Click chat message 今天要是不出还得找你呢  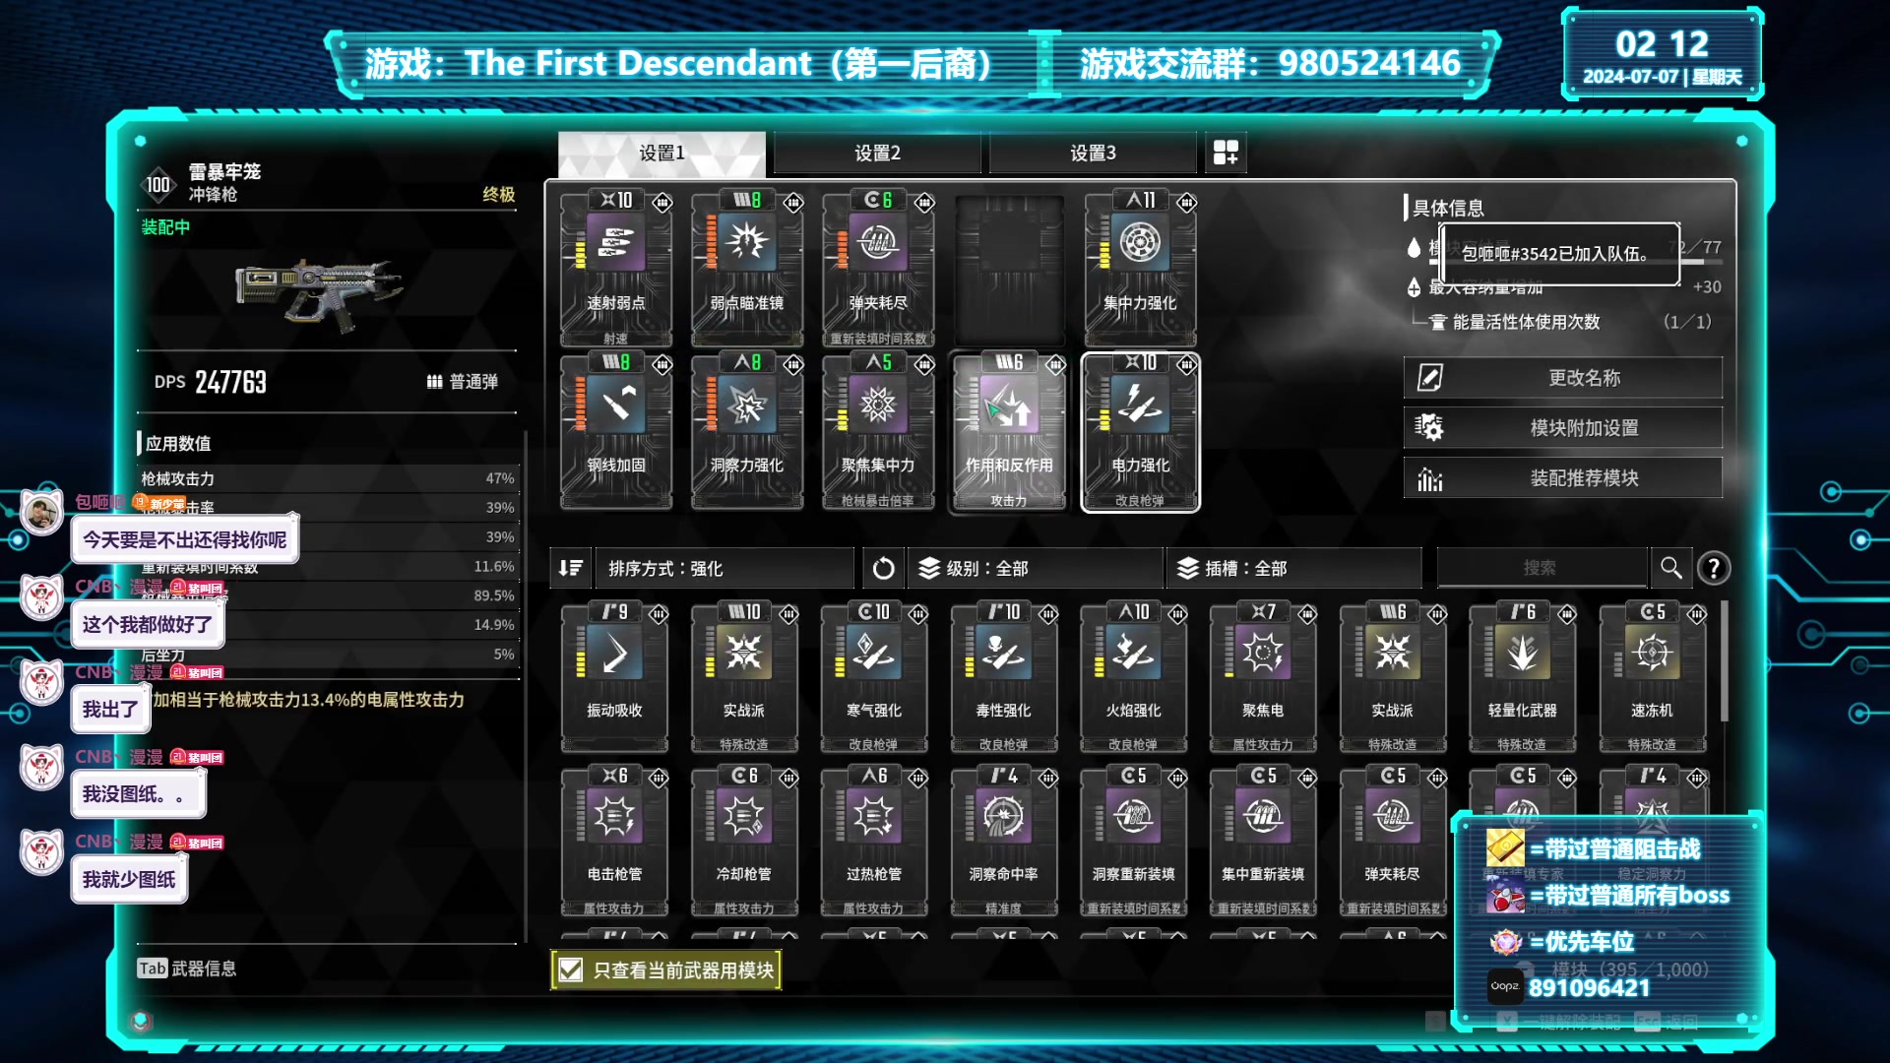pyautogui.click(x=184, y=539)
